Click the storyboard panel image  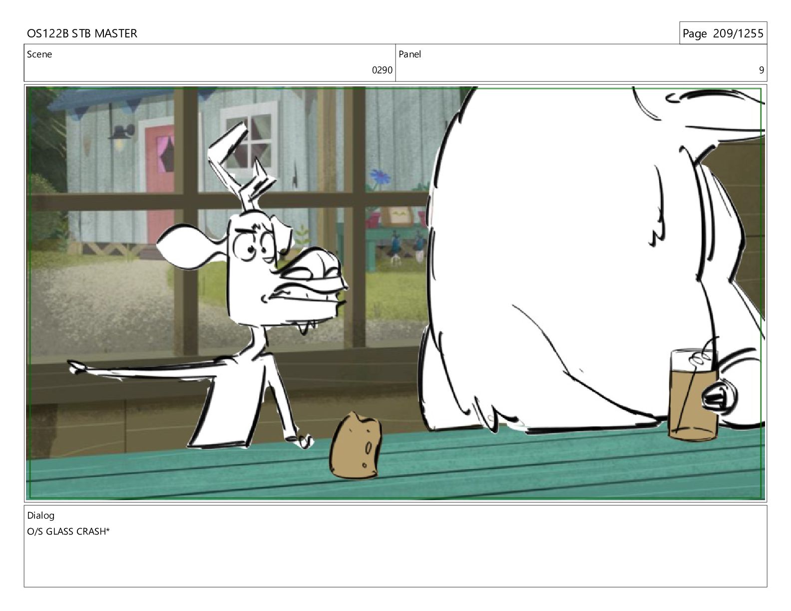(x=395, y=293)
